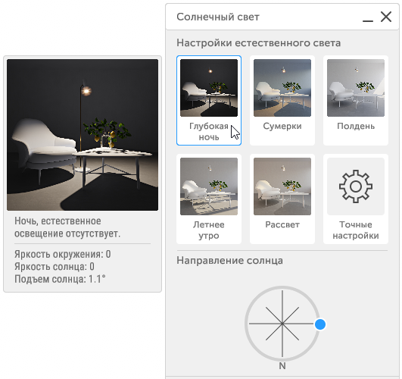
Task: Click the N marker below the compass
Action: point(282,365)
